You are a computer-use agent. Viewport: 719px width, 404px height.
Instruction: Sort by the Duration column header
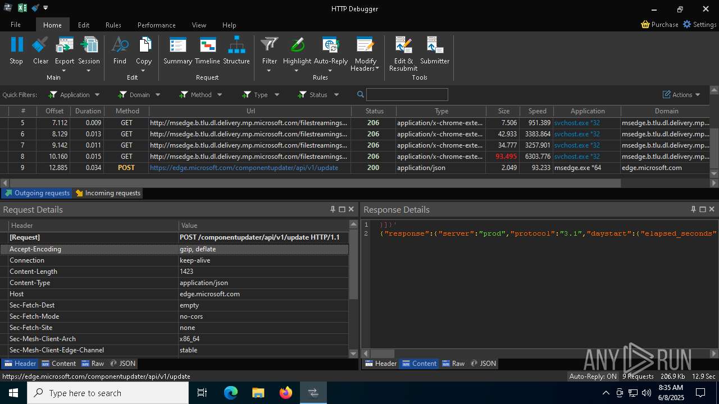tap(88, 111)
